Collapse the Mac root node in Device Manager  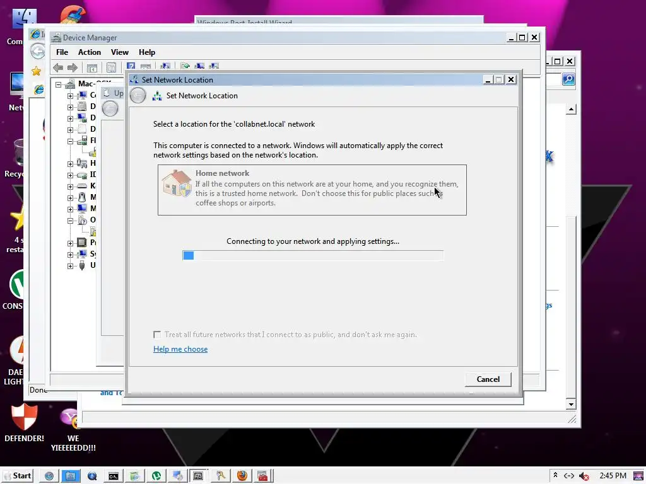(x=59, y=84)
